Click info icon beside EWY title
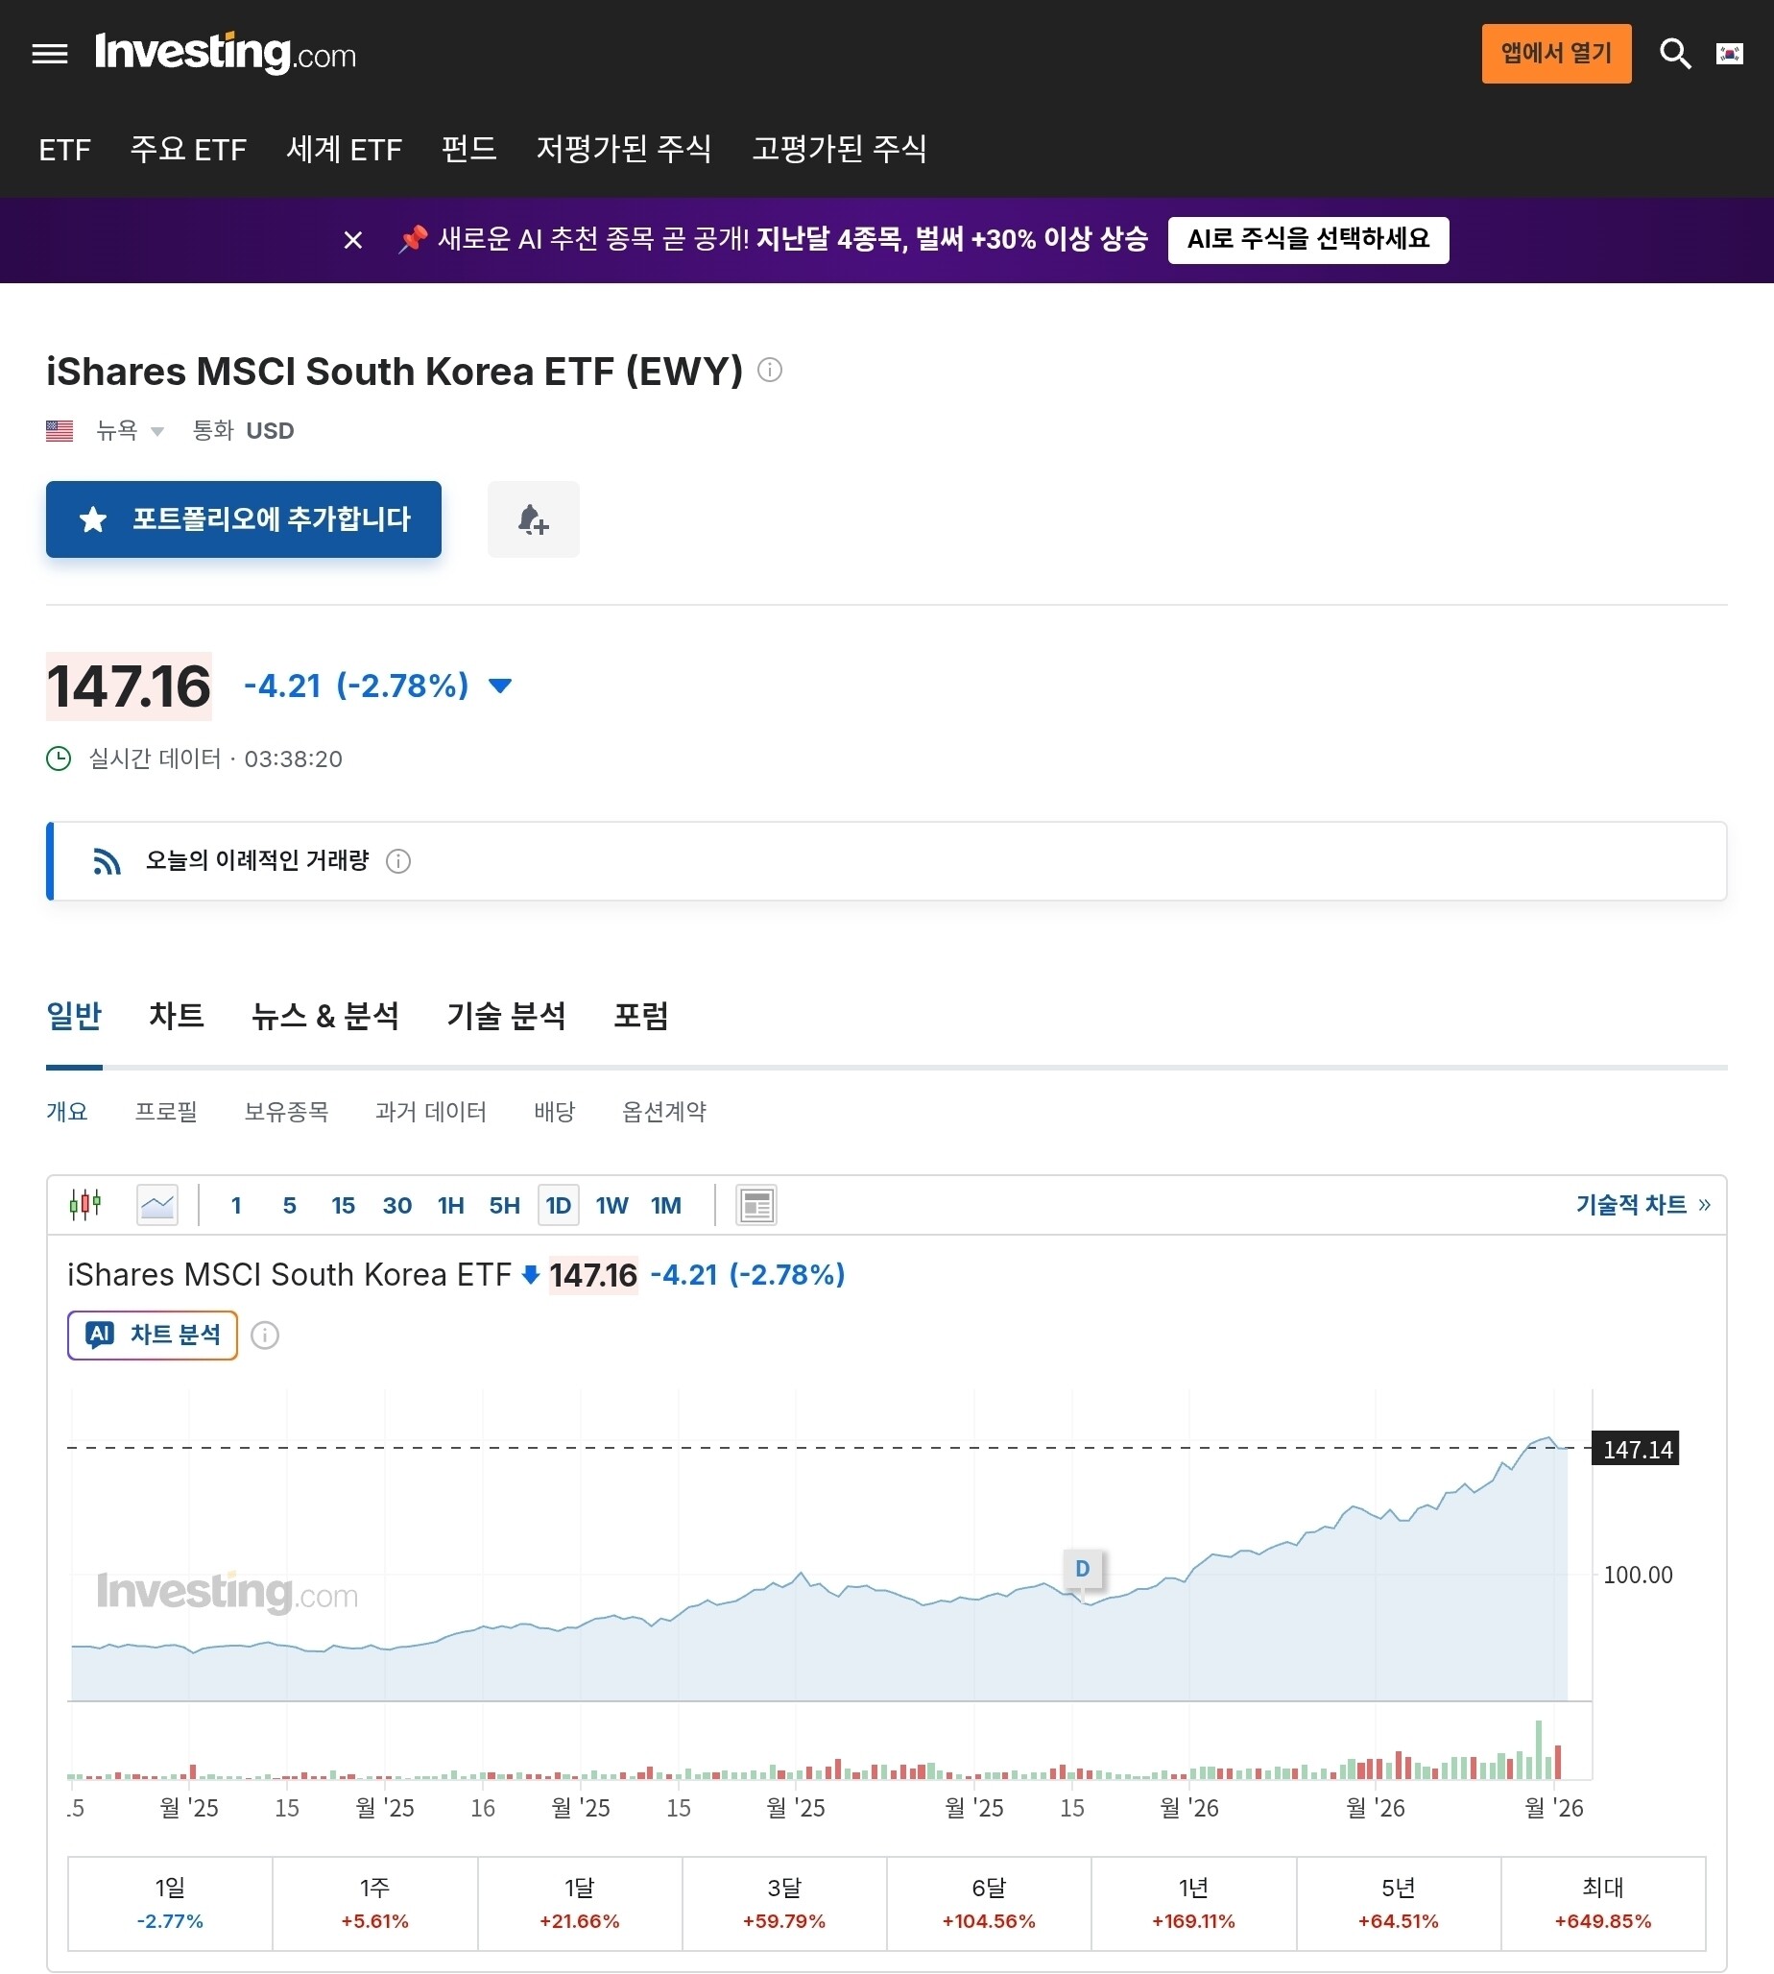Image resolution: width=1774 pixels, height=1974 pixels. pos(769,371)
